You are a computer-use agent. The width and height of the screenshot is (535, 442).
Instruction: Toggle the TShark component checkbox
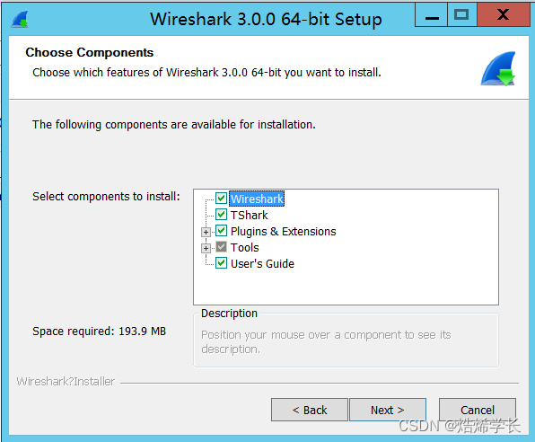coord(221,215)
